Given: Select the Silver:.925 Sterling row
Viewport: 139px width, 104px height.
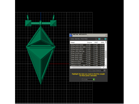Looking at the screenshot, I should click(87, 51).
